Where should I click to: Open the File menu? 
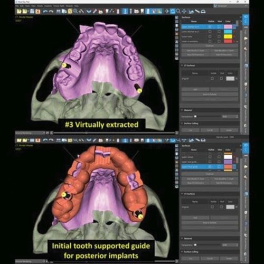pos(17,6)
